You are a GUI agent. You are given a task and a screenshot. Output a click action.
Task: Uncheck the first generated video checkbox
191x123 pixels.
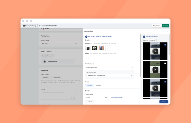tap(165, 45)
